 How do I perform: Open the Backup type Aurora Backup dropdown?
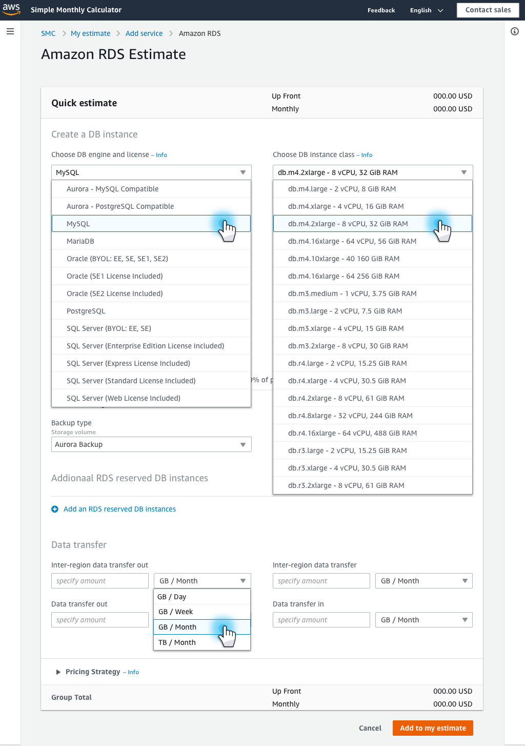pyautogui.click(x=151, y=444)
